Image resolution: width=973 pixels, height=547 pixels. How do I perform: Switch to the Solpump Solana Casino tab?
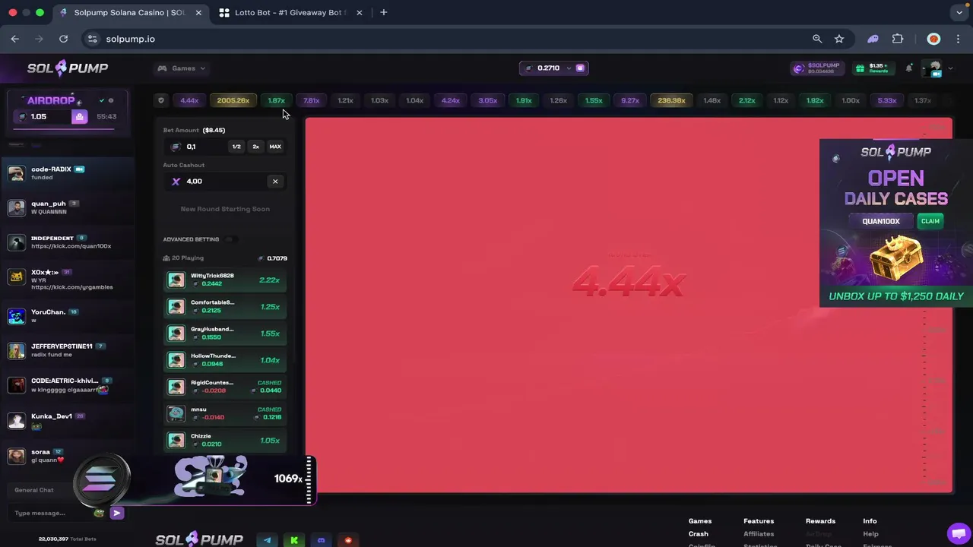129,13
